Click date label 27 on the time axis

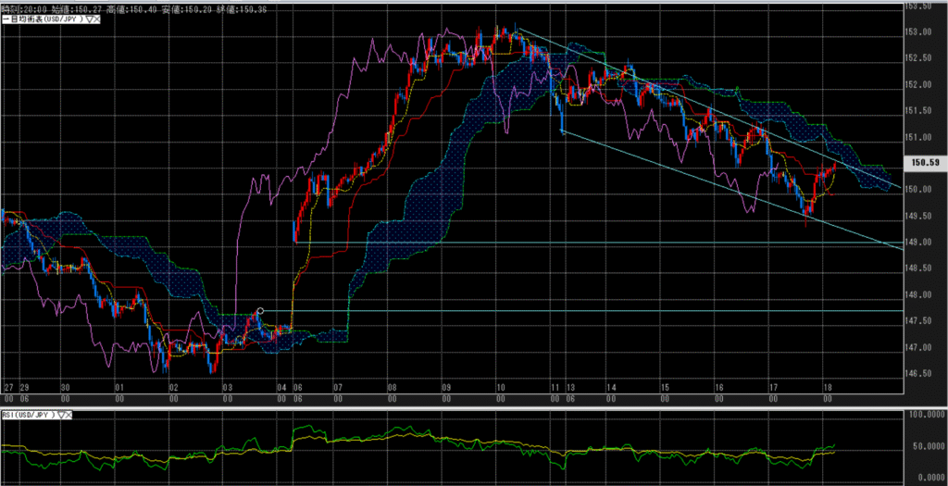(x=8, y=385)
